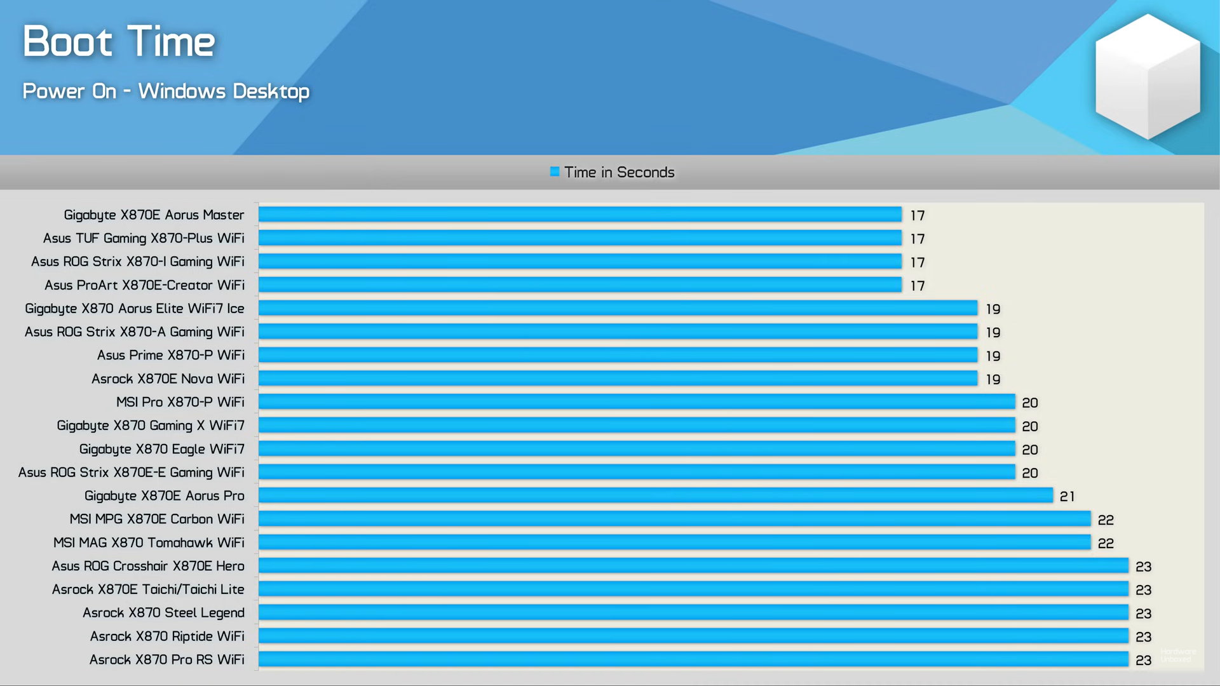Click the Asrock X870 Steel Legend bar
Viewport: 1220px width, 686px height.
point(693,612)
